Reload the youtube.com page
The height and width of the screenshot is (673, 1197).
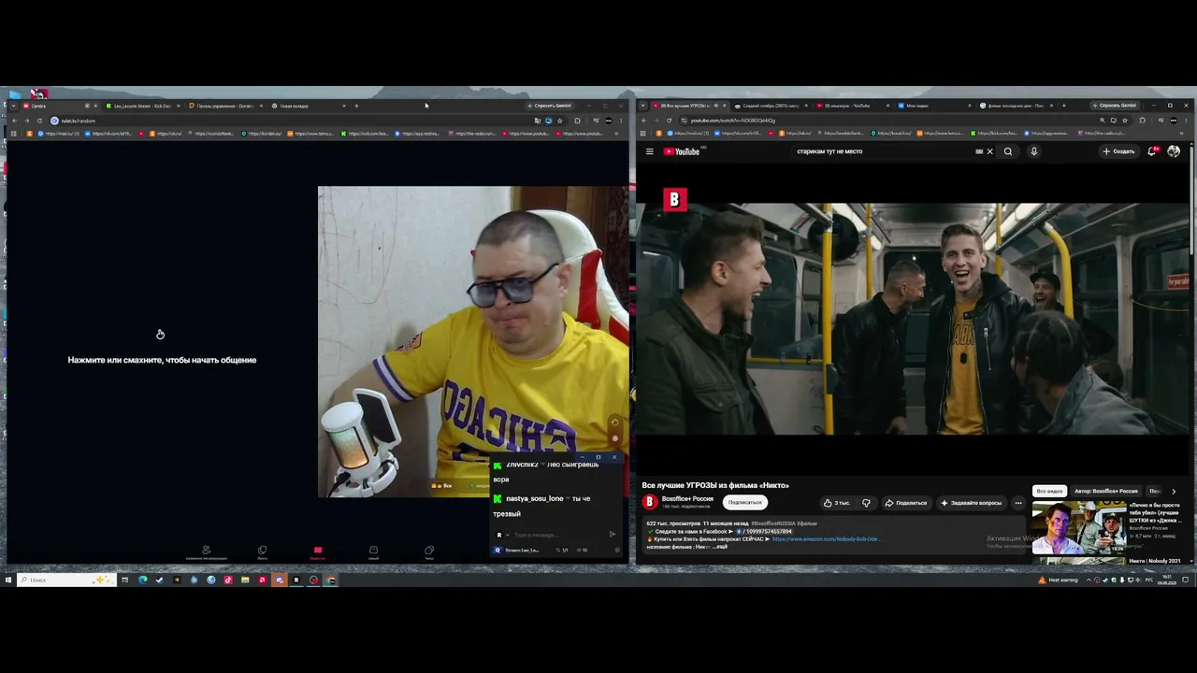669,121
